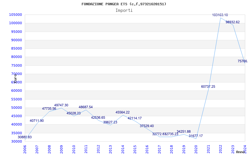This screenshot has width=248, height=155.
Task: Click the y-axis value 90000
Action: pyautogui.click(x=16, y=40)
